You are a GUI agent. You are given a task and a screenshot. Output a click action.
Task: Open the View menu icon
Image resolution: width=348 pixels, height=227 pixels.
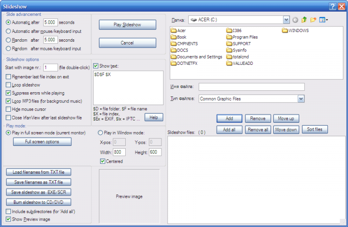tap(323, 20)
